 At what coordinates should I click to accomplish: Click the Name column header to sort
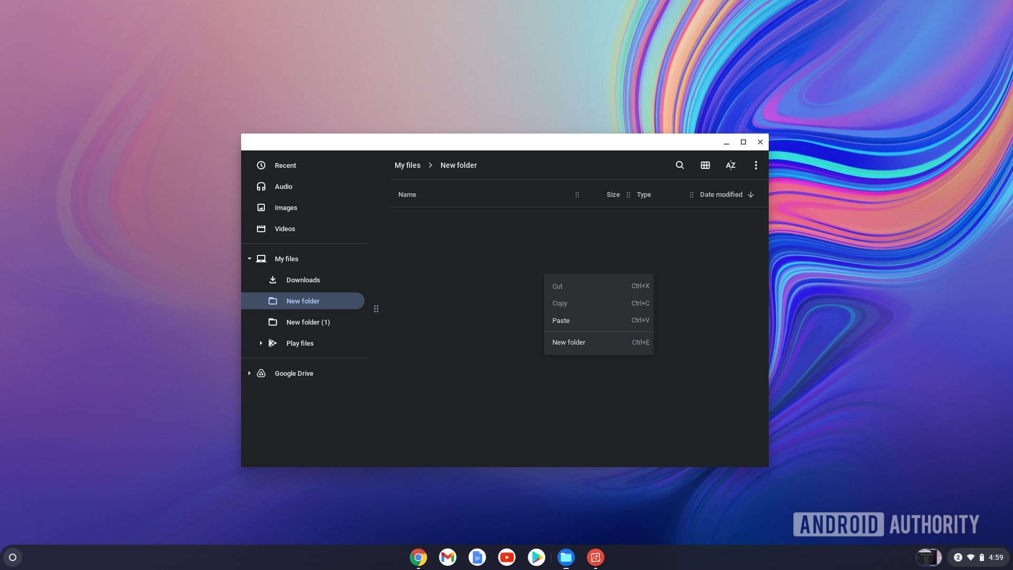pos(407,194)
